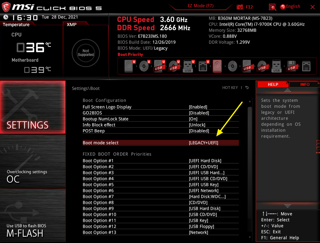Open Boot Option #13 [Network]
Image resolution: width=320 pixels, height=243 pixels.
161,232
